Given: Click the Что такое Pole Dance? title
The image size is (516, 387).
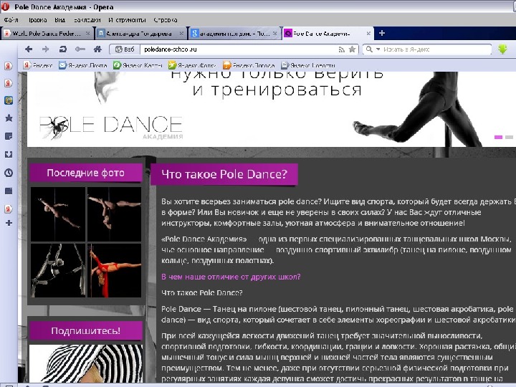Looking at the screenshot, I should tap(224, 174).
